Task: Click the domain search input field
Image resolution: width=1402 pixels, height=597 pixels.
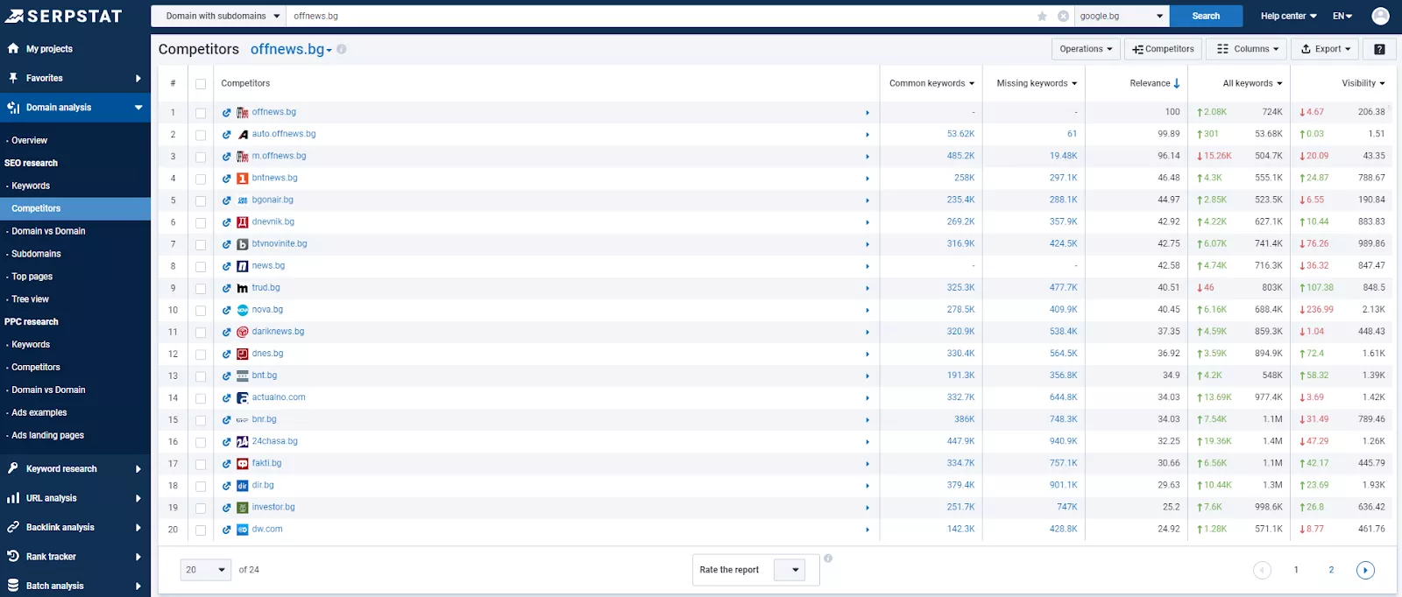Action: 662,16
